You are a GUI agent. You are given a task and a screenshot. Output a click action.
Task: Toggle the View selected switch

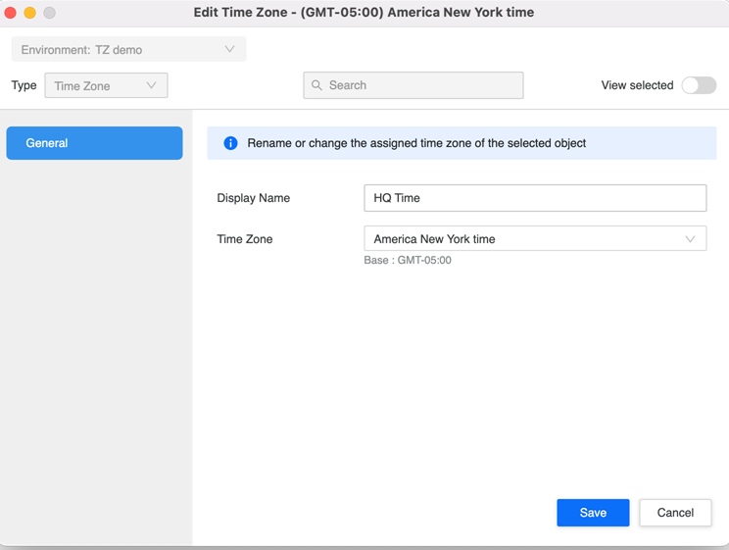(x=699, y=85)
